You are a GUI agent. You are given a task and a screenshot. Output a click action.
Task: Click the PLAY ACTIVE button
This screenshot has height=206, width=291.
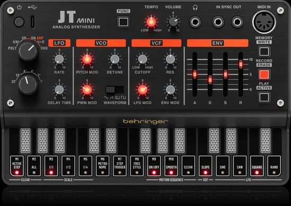click(x=264, y=97)
